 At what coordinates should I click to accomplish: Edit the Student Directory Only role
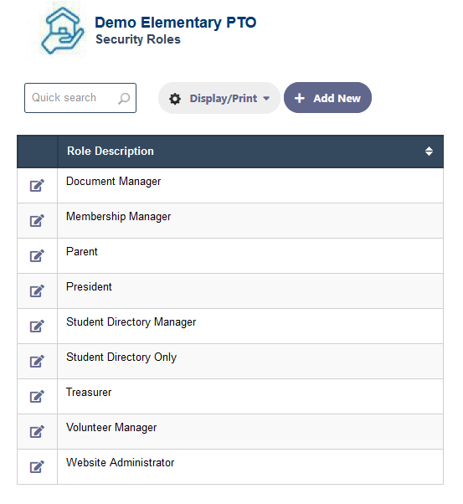(x=37, y=362)
